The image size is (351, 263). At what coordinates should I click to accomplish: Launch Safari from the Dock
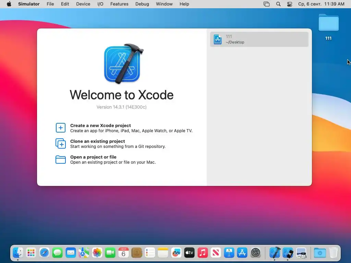click(x=44, y=253)
